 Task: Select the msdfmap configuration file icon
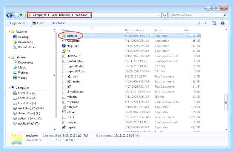[x=63, y=102]
